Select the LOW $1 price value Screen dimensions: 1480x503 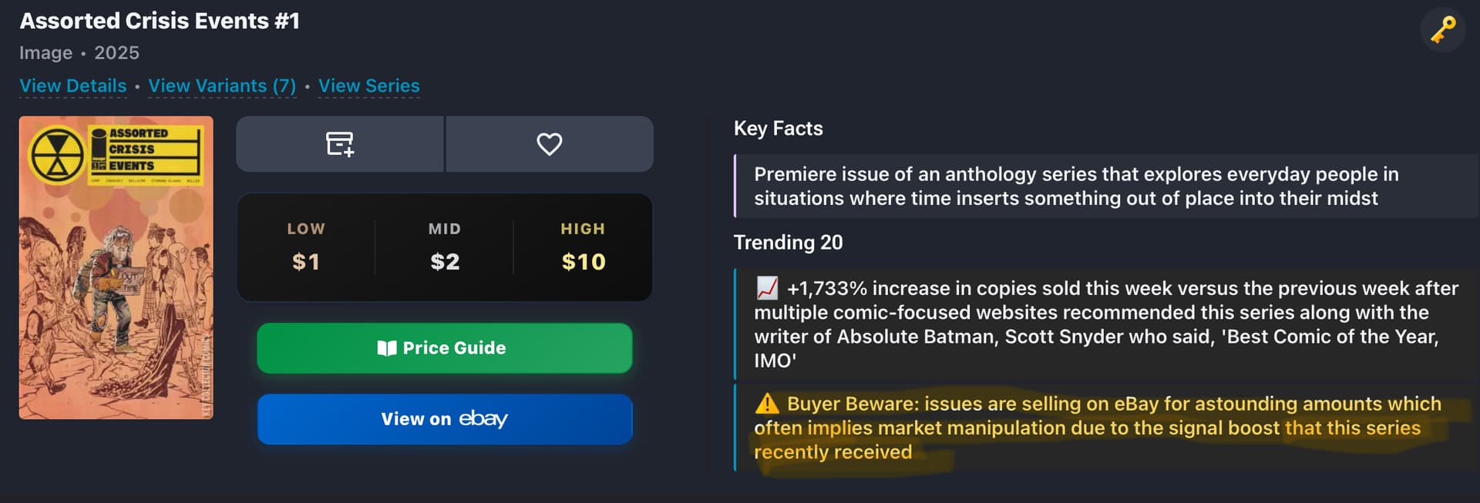coord(306,262)
